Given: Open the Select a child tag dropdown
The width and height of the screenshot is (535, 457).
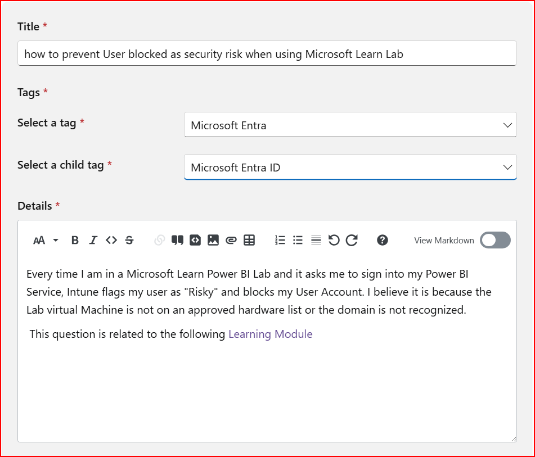Looking at the screenshot, I should click(x=350, y=167).
